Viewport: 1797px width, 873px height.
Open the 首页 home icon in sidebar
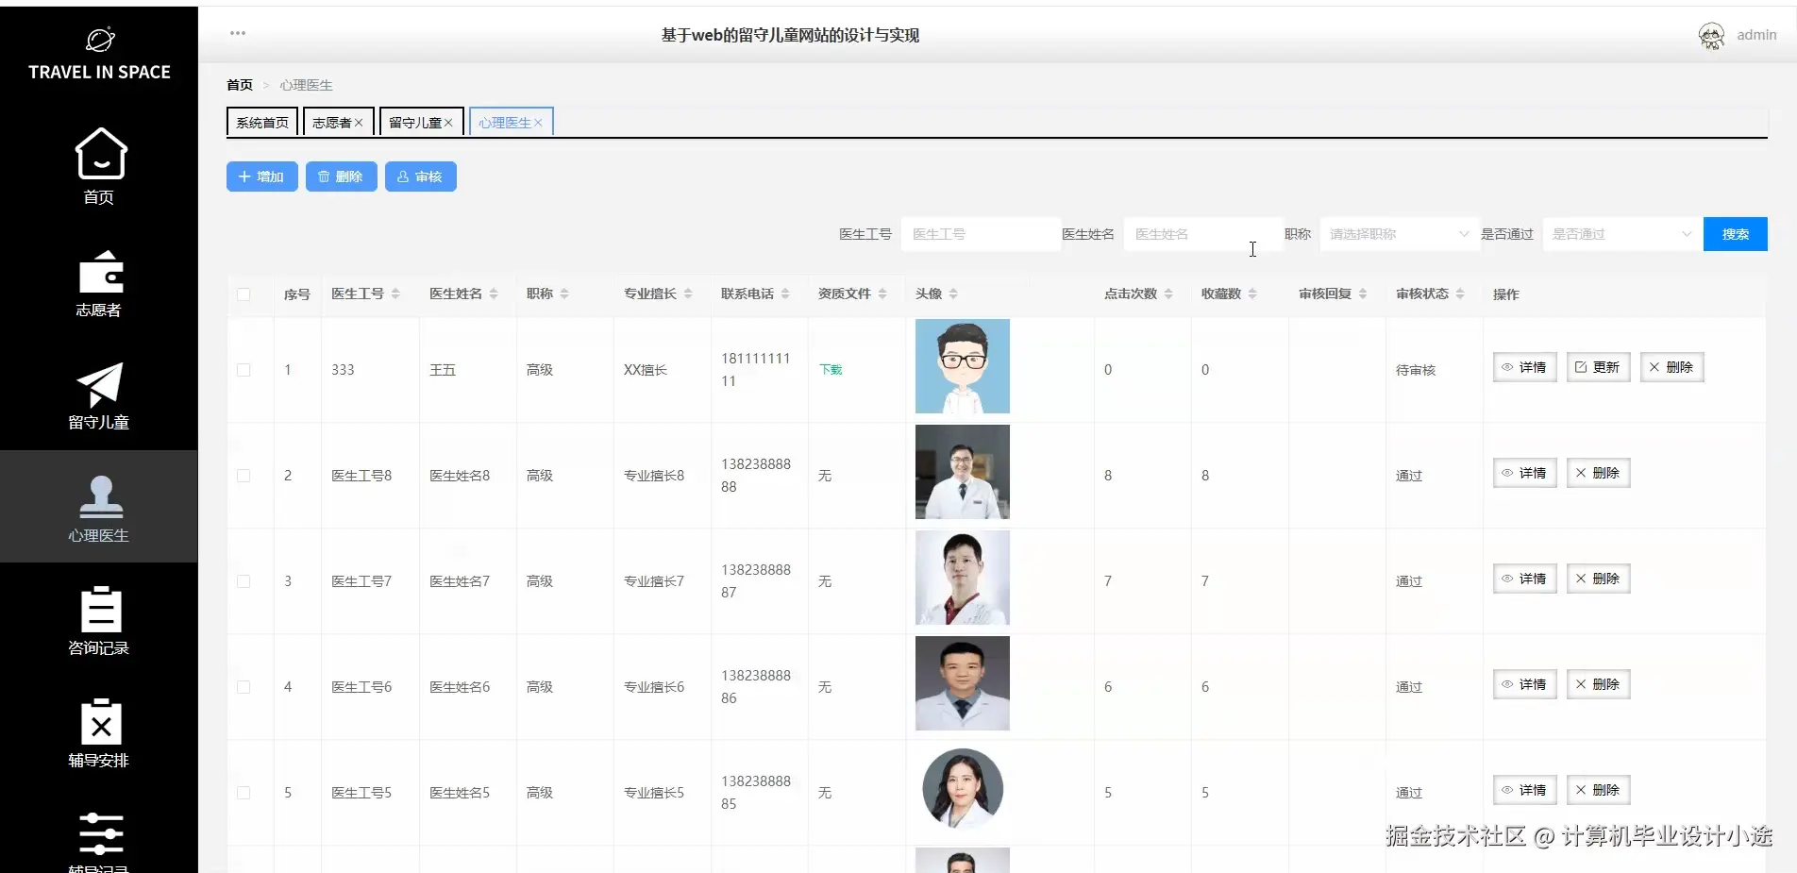[x=101, y=154]
